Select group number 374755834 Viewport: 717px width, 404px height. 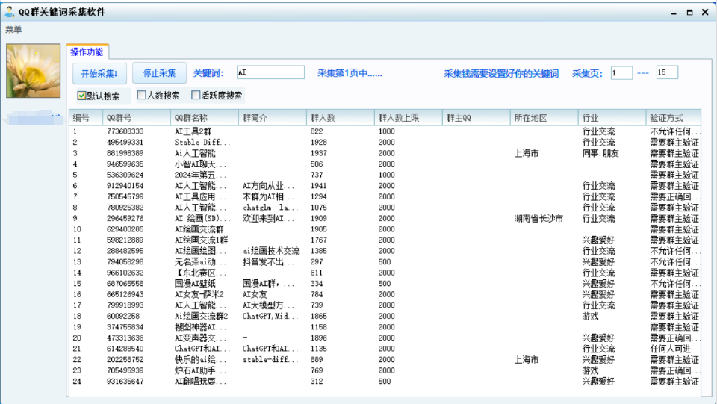(x=125, y=327)
